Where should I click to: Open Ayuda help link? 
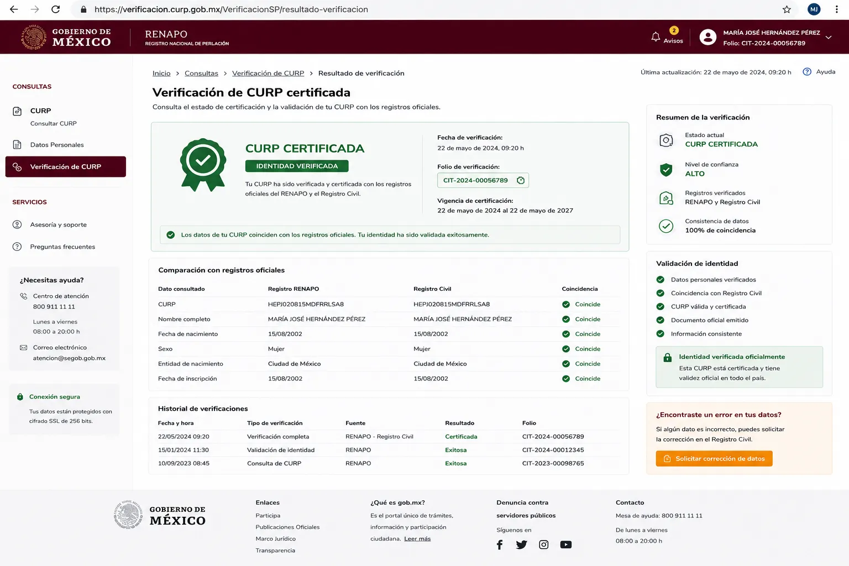point(826,72)
